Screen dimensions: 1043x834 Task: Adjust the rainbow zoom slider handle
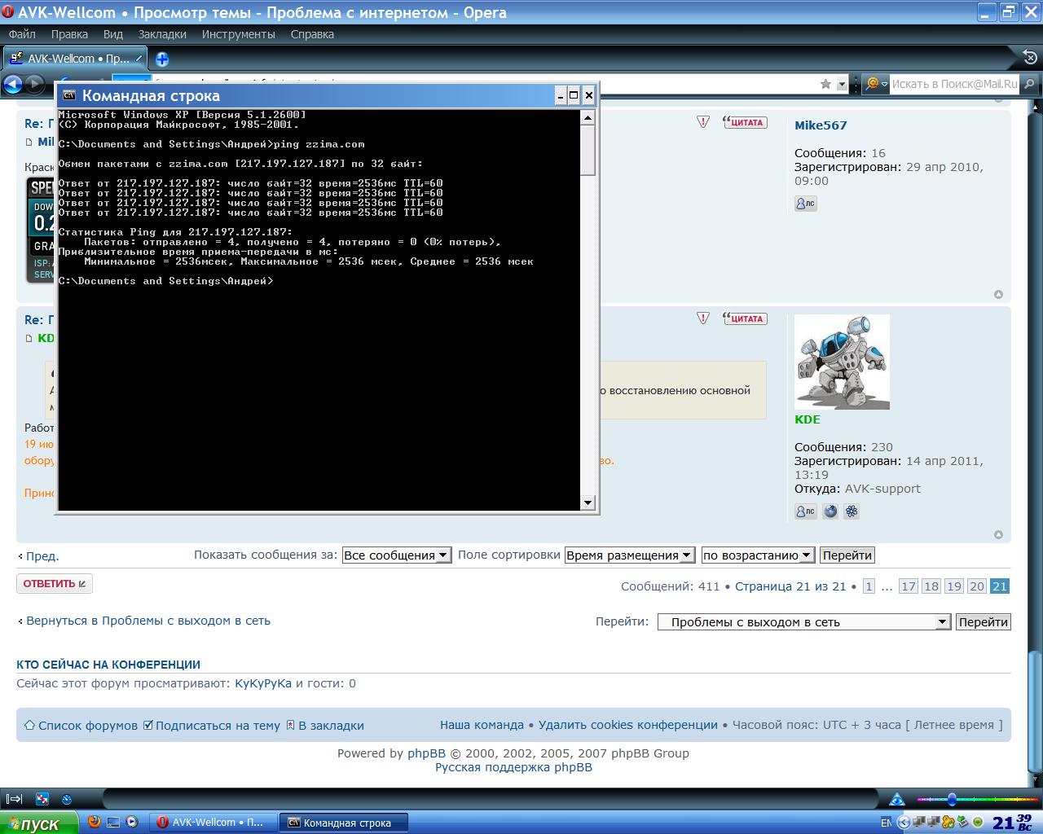tap(952, 799)
